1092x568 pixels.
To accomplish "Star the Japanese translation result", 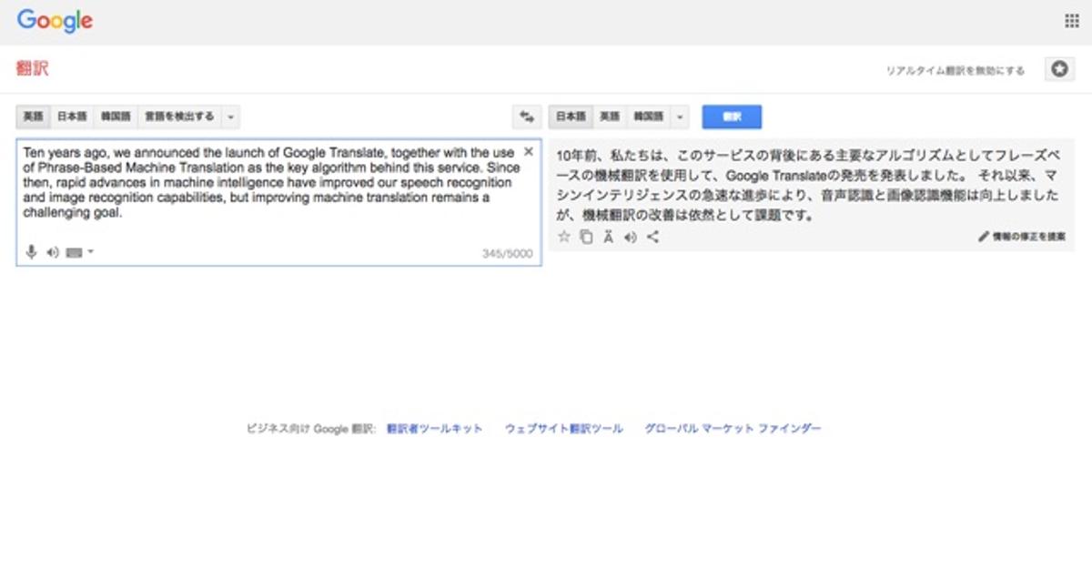I will click(563, 237).
